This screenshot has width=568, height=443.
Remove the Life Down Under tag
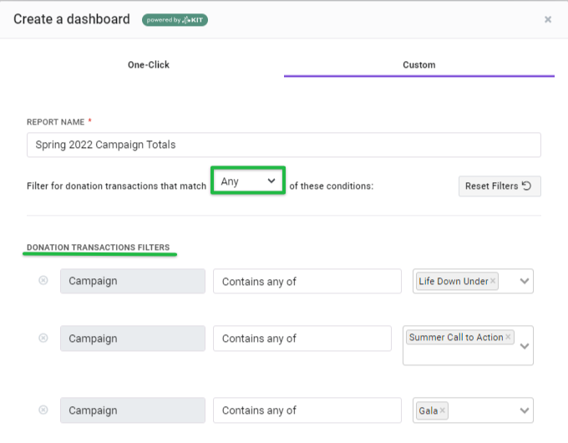[x=493, y=281]
